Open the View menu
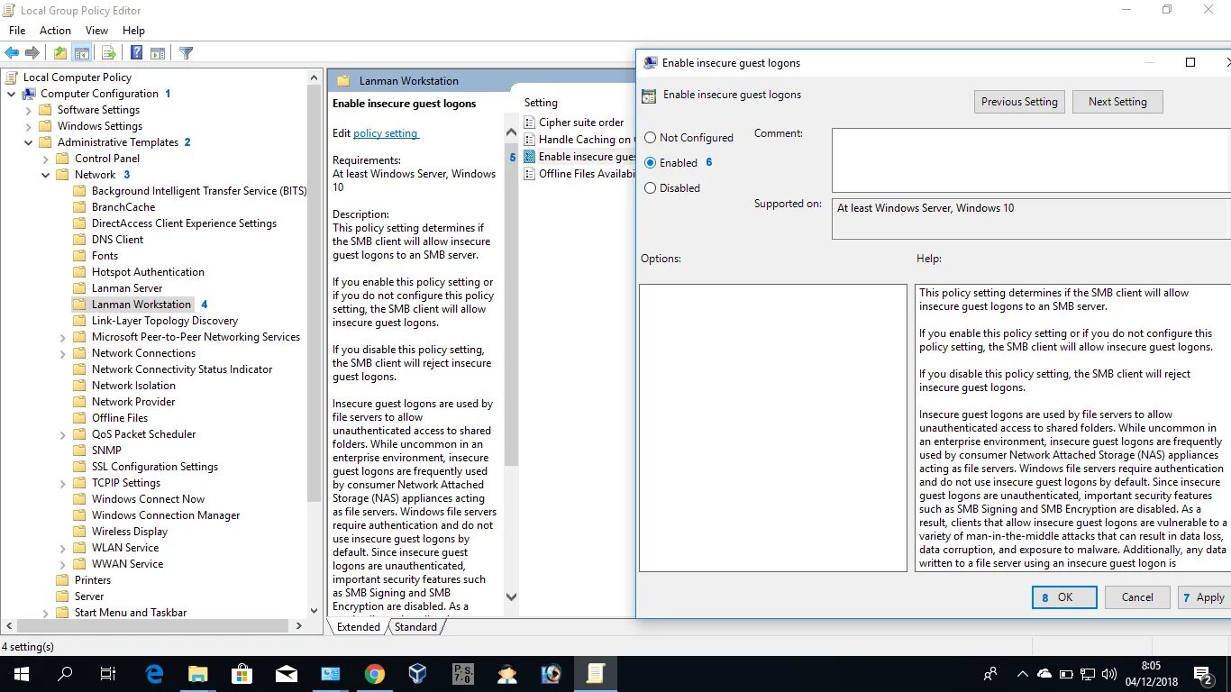 [96, 31]
